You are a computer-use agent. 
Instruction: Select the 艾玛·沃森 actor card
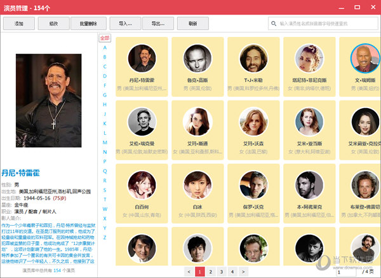tap(253, 130)
